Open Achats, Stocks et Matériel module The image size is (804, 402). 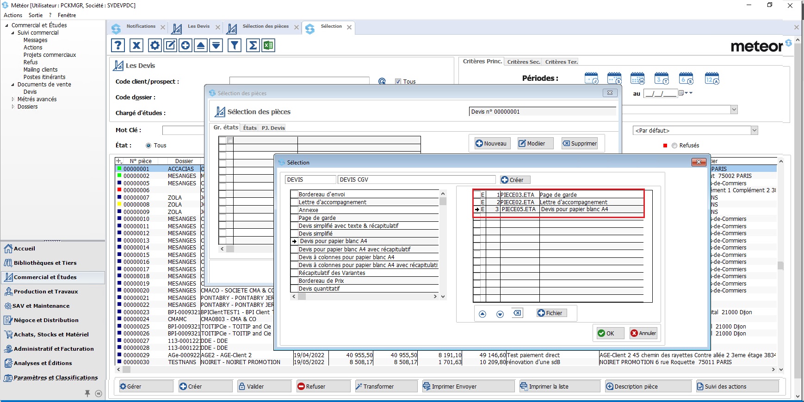coord(51,335)
